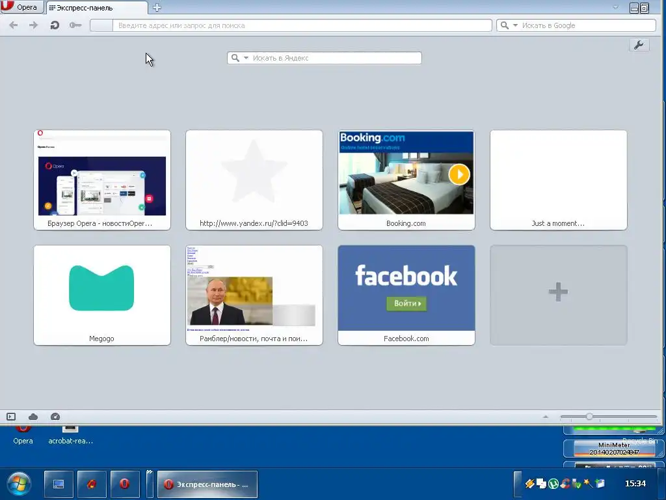Click the Google search magnifier icon
The width and height of the screenshot is (666, 500).
coord(505,25)
